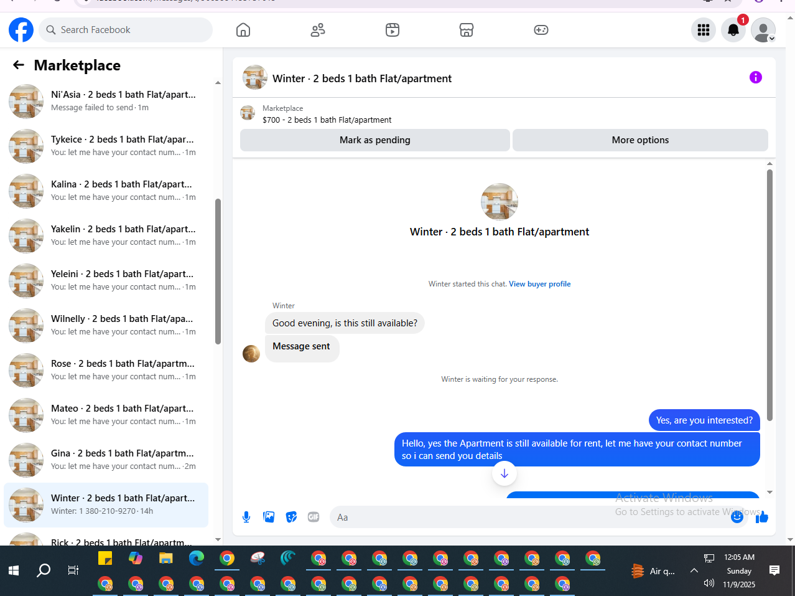This screenshot has width=795, height=596.
Task: Open Mateo conversation
Action: click(106, 415)
